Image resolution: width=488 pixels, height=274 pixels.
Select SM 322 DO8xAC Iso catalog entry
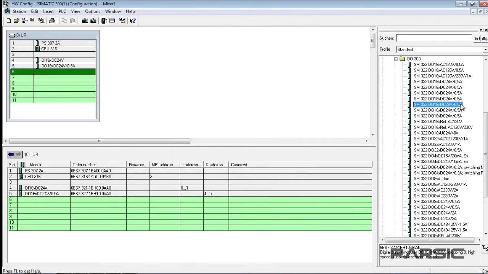432,179
